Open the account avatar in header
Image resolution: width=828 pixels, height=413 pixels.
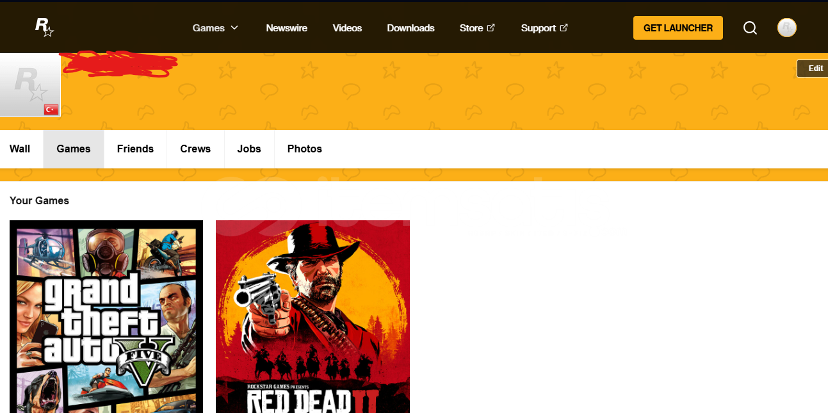786,28
